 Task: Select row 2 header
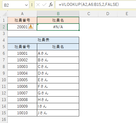click(x=4, y=27)
